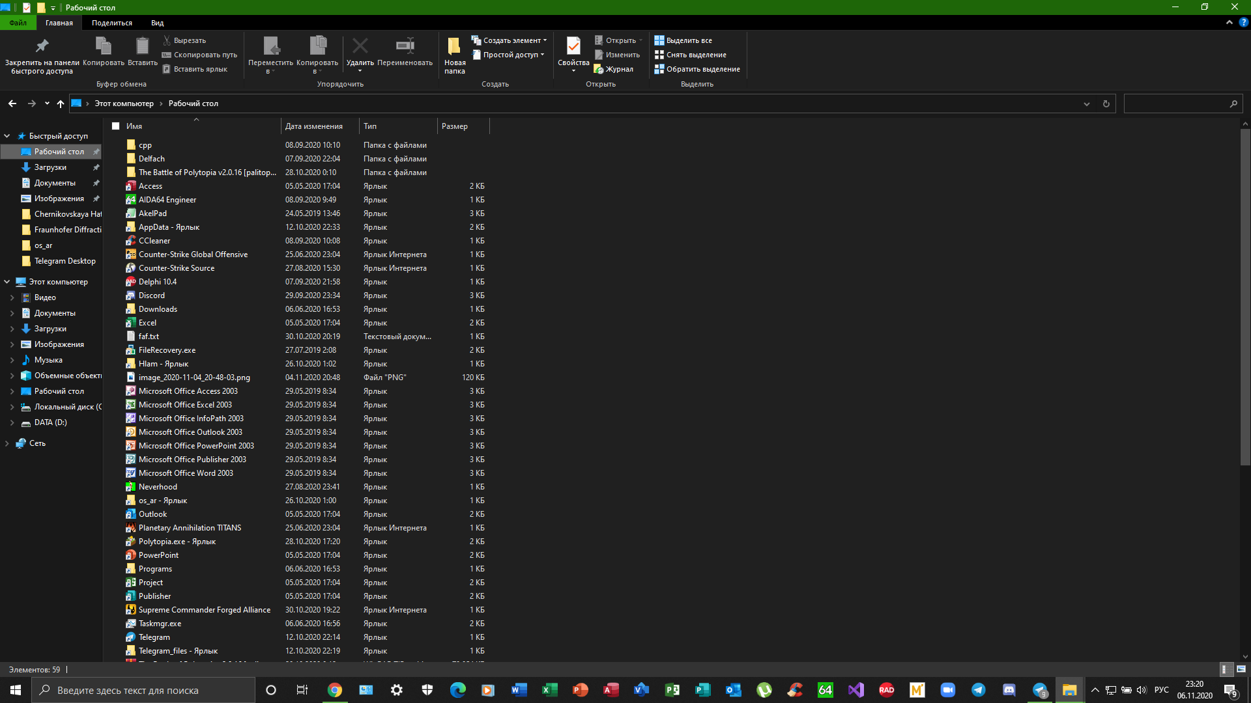Click Изменить button in ribbon
Screen dimensions: 1251x703
(x=616, y=55)
